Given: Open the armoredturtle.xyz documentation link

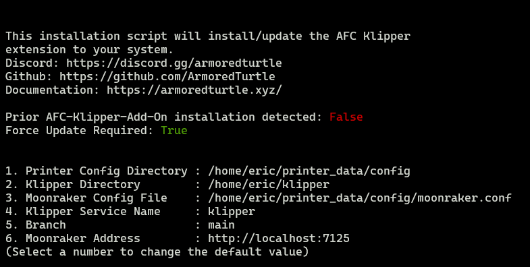Looking at the screenshot, I should point(194,90).
